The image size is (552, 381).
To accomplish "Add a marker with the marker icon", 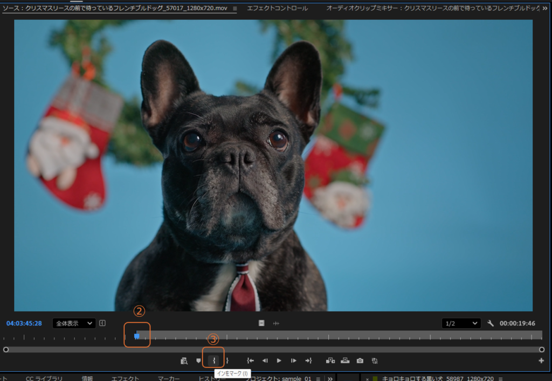I will (198, 361).
